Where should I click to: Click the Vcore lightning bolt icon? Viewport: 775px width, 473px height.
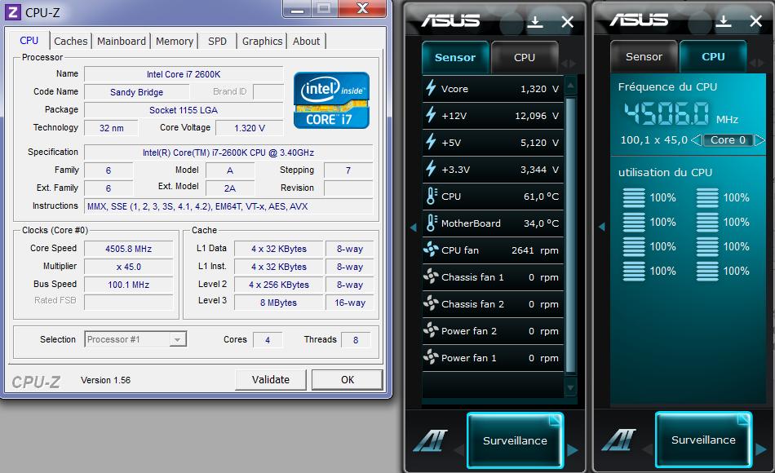431,88
